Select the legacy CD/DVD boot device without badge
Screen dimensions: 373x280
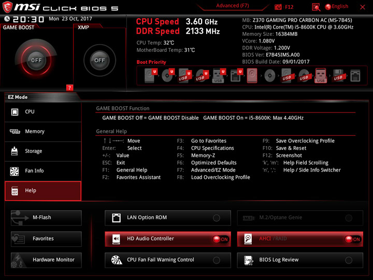[x=270, y=76]
